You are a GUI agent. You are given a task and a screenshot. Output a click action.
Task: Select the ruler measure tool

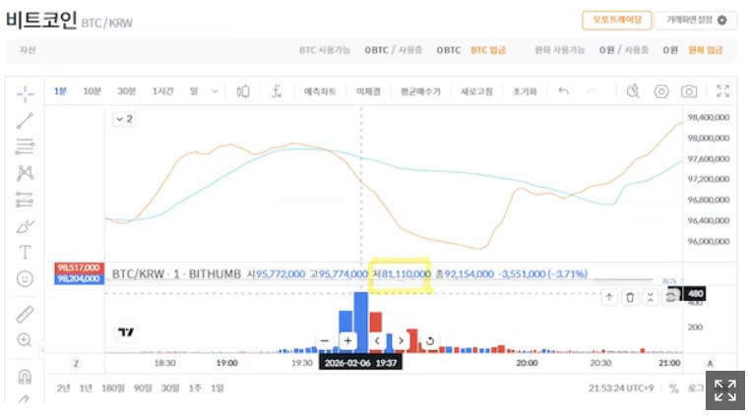pos(25,314)
